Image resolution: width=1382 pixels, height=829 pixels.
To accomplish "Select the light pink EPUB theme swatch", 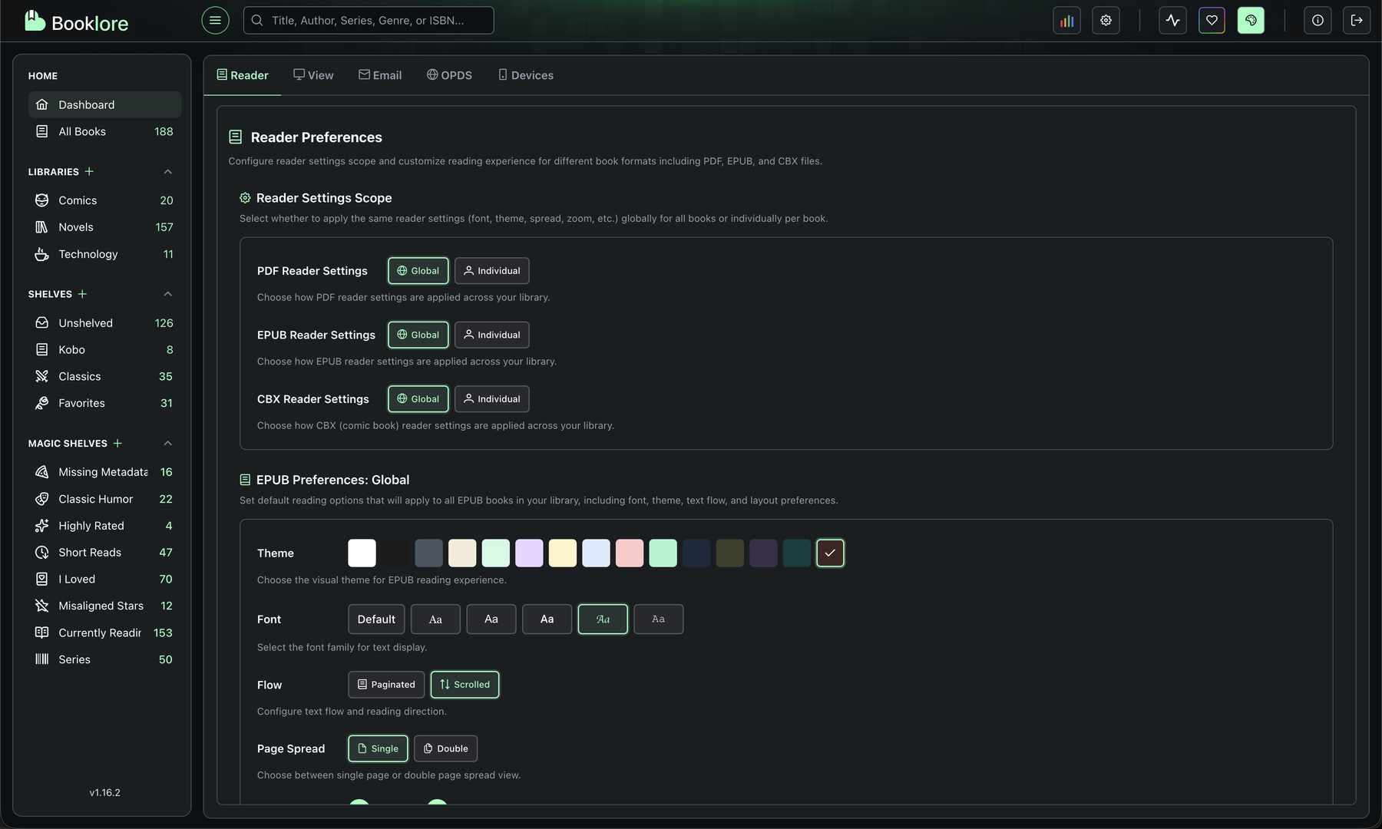I will point(630,553).
